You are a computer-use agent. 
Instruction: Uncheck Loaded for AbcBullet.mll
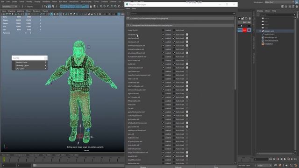coord(163,35)
